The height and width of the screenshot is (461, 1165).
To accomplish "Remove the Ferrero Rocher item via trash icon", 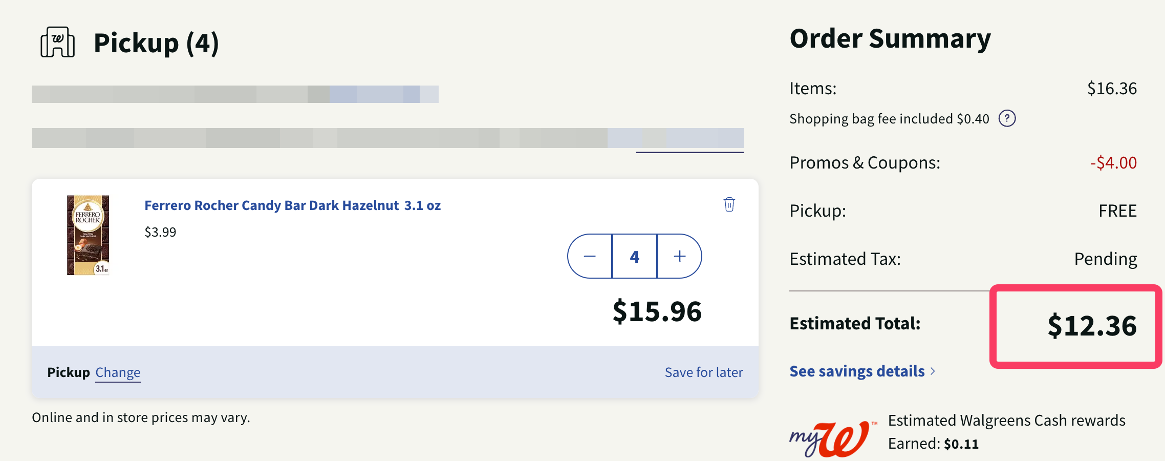I will 729,204.
